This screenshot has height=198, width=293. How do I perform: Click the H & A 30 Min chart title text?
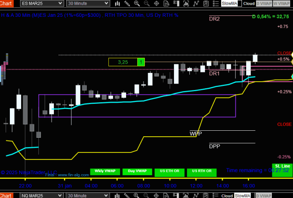(x=90, y=15)
